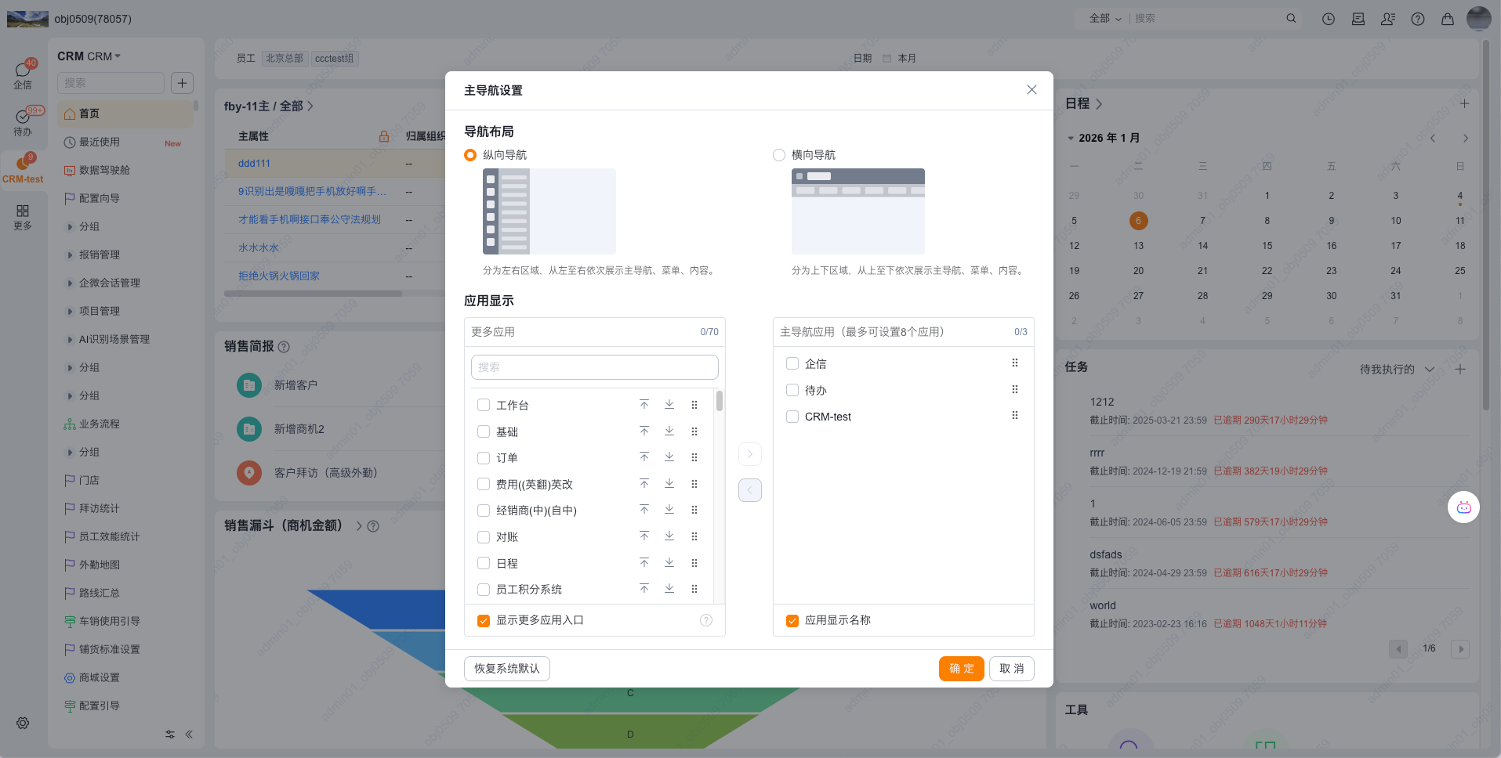Image resolution: width=1501 pixels, height=758 pixels.
Task: Check the 工作台 checkbox
Action: click(x=484, y=405)
